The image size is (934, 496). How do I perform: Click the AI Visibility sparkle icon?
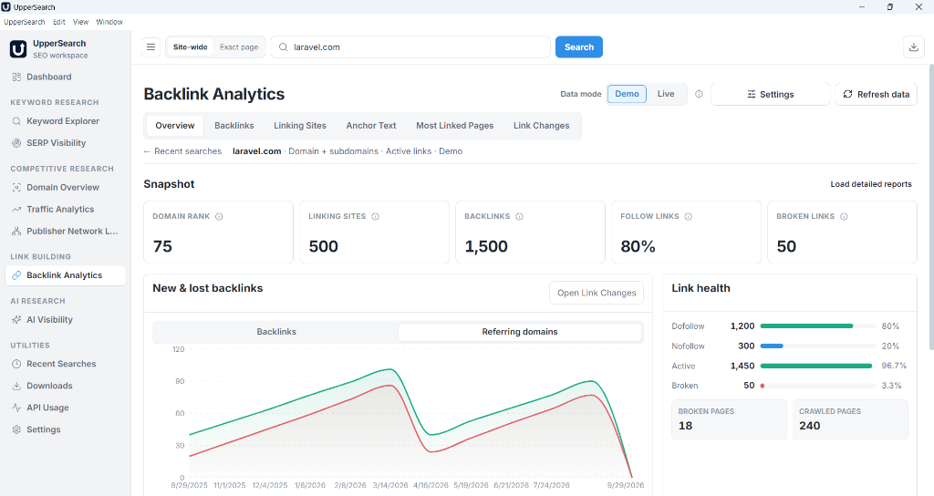(x=16, y=320)
